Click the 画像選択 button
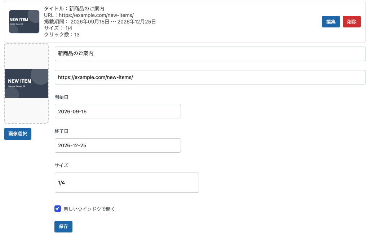 (x=18, y=134)
